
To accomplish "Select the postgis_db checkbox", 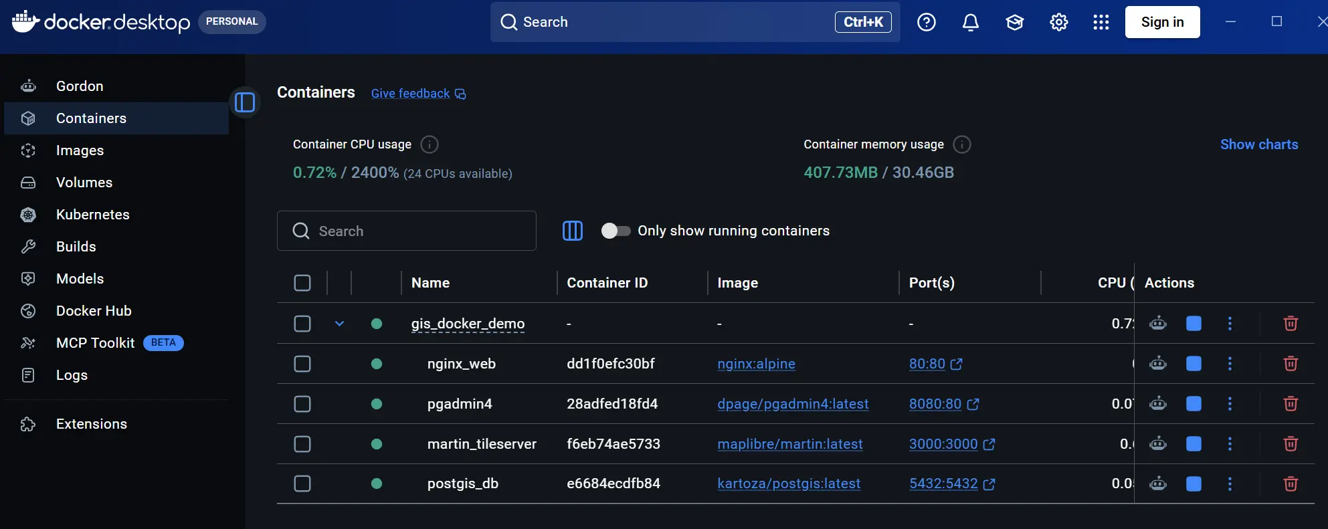I will tap(302, 484).
